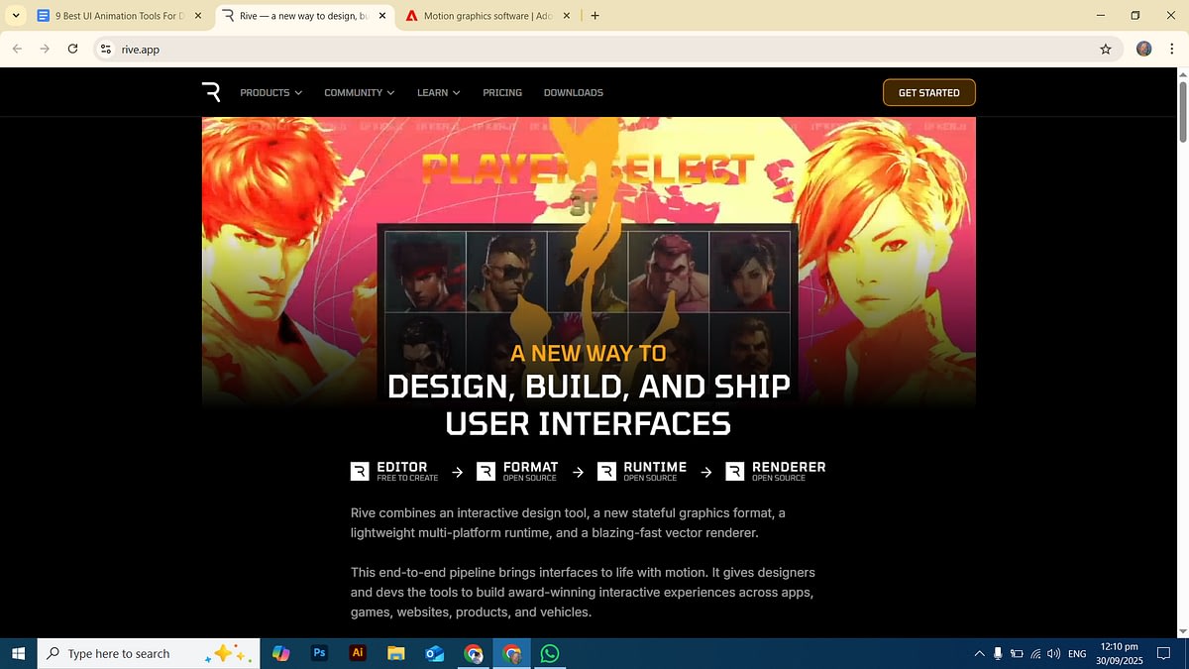
Task: Open Photoshop from the taskbar
Action: click(x=319, y=653)
